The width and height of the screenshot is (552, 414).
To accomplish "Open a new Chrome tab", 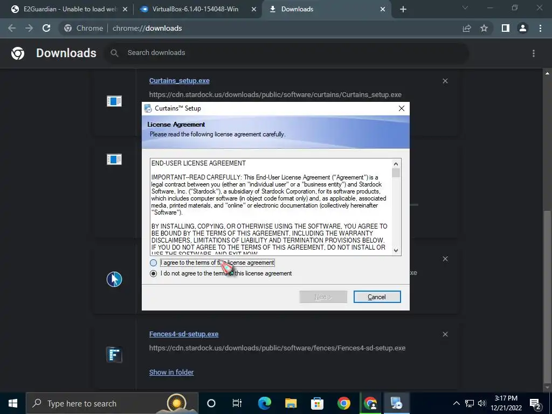I will 403,10.
